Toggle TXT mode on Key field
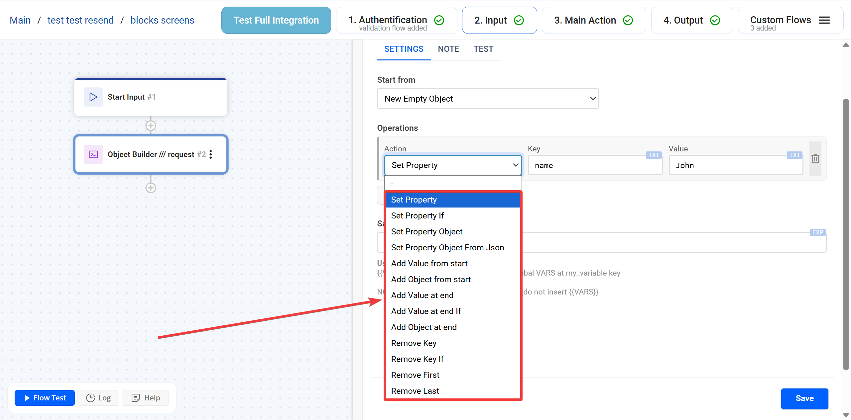 pos(653,155)
